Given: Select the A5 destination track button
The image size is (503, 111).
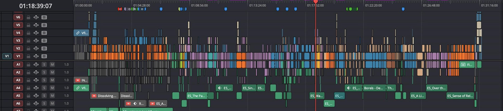Looking at the screenshot, I should [x=18, y=96].
